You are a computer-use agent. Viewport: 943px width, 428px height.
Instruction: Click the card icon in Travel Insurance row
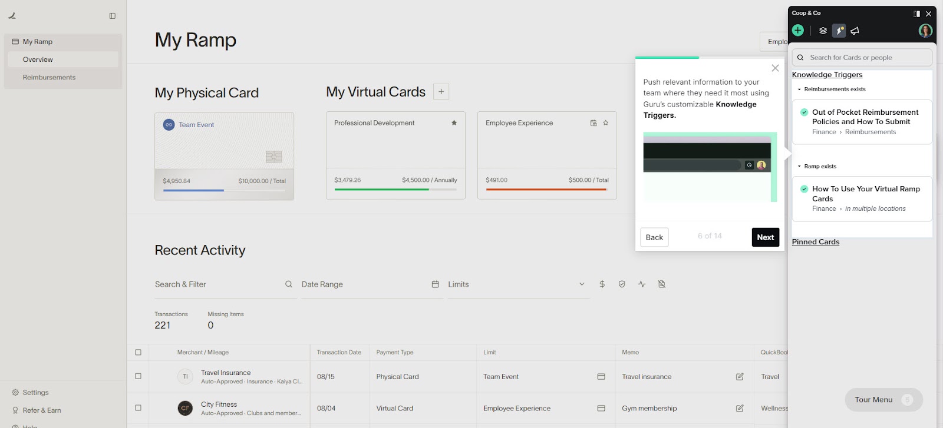pos(601,377)
